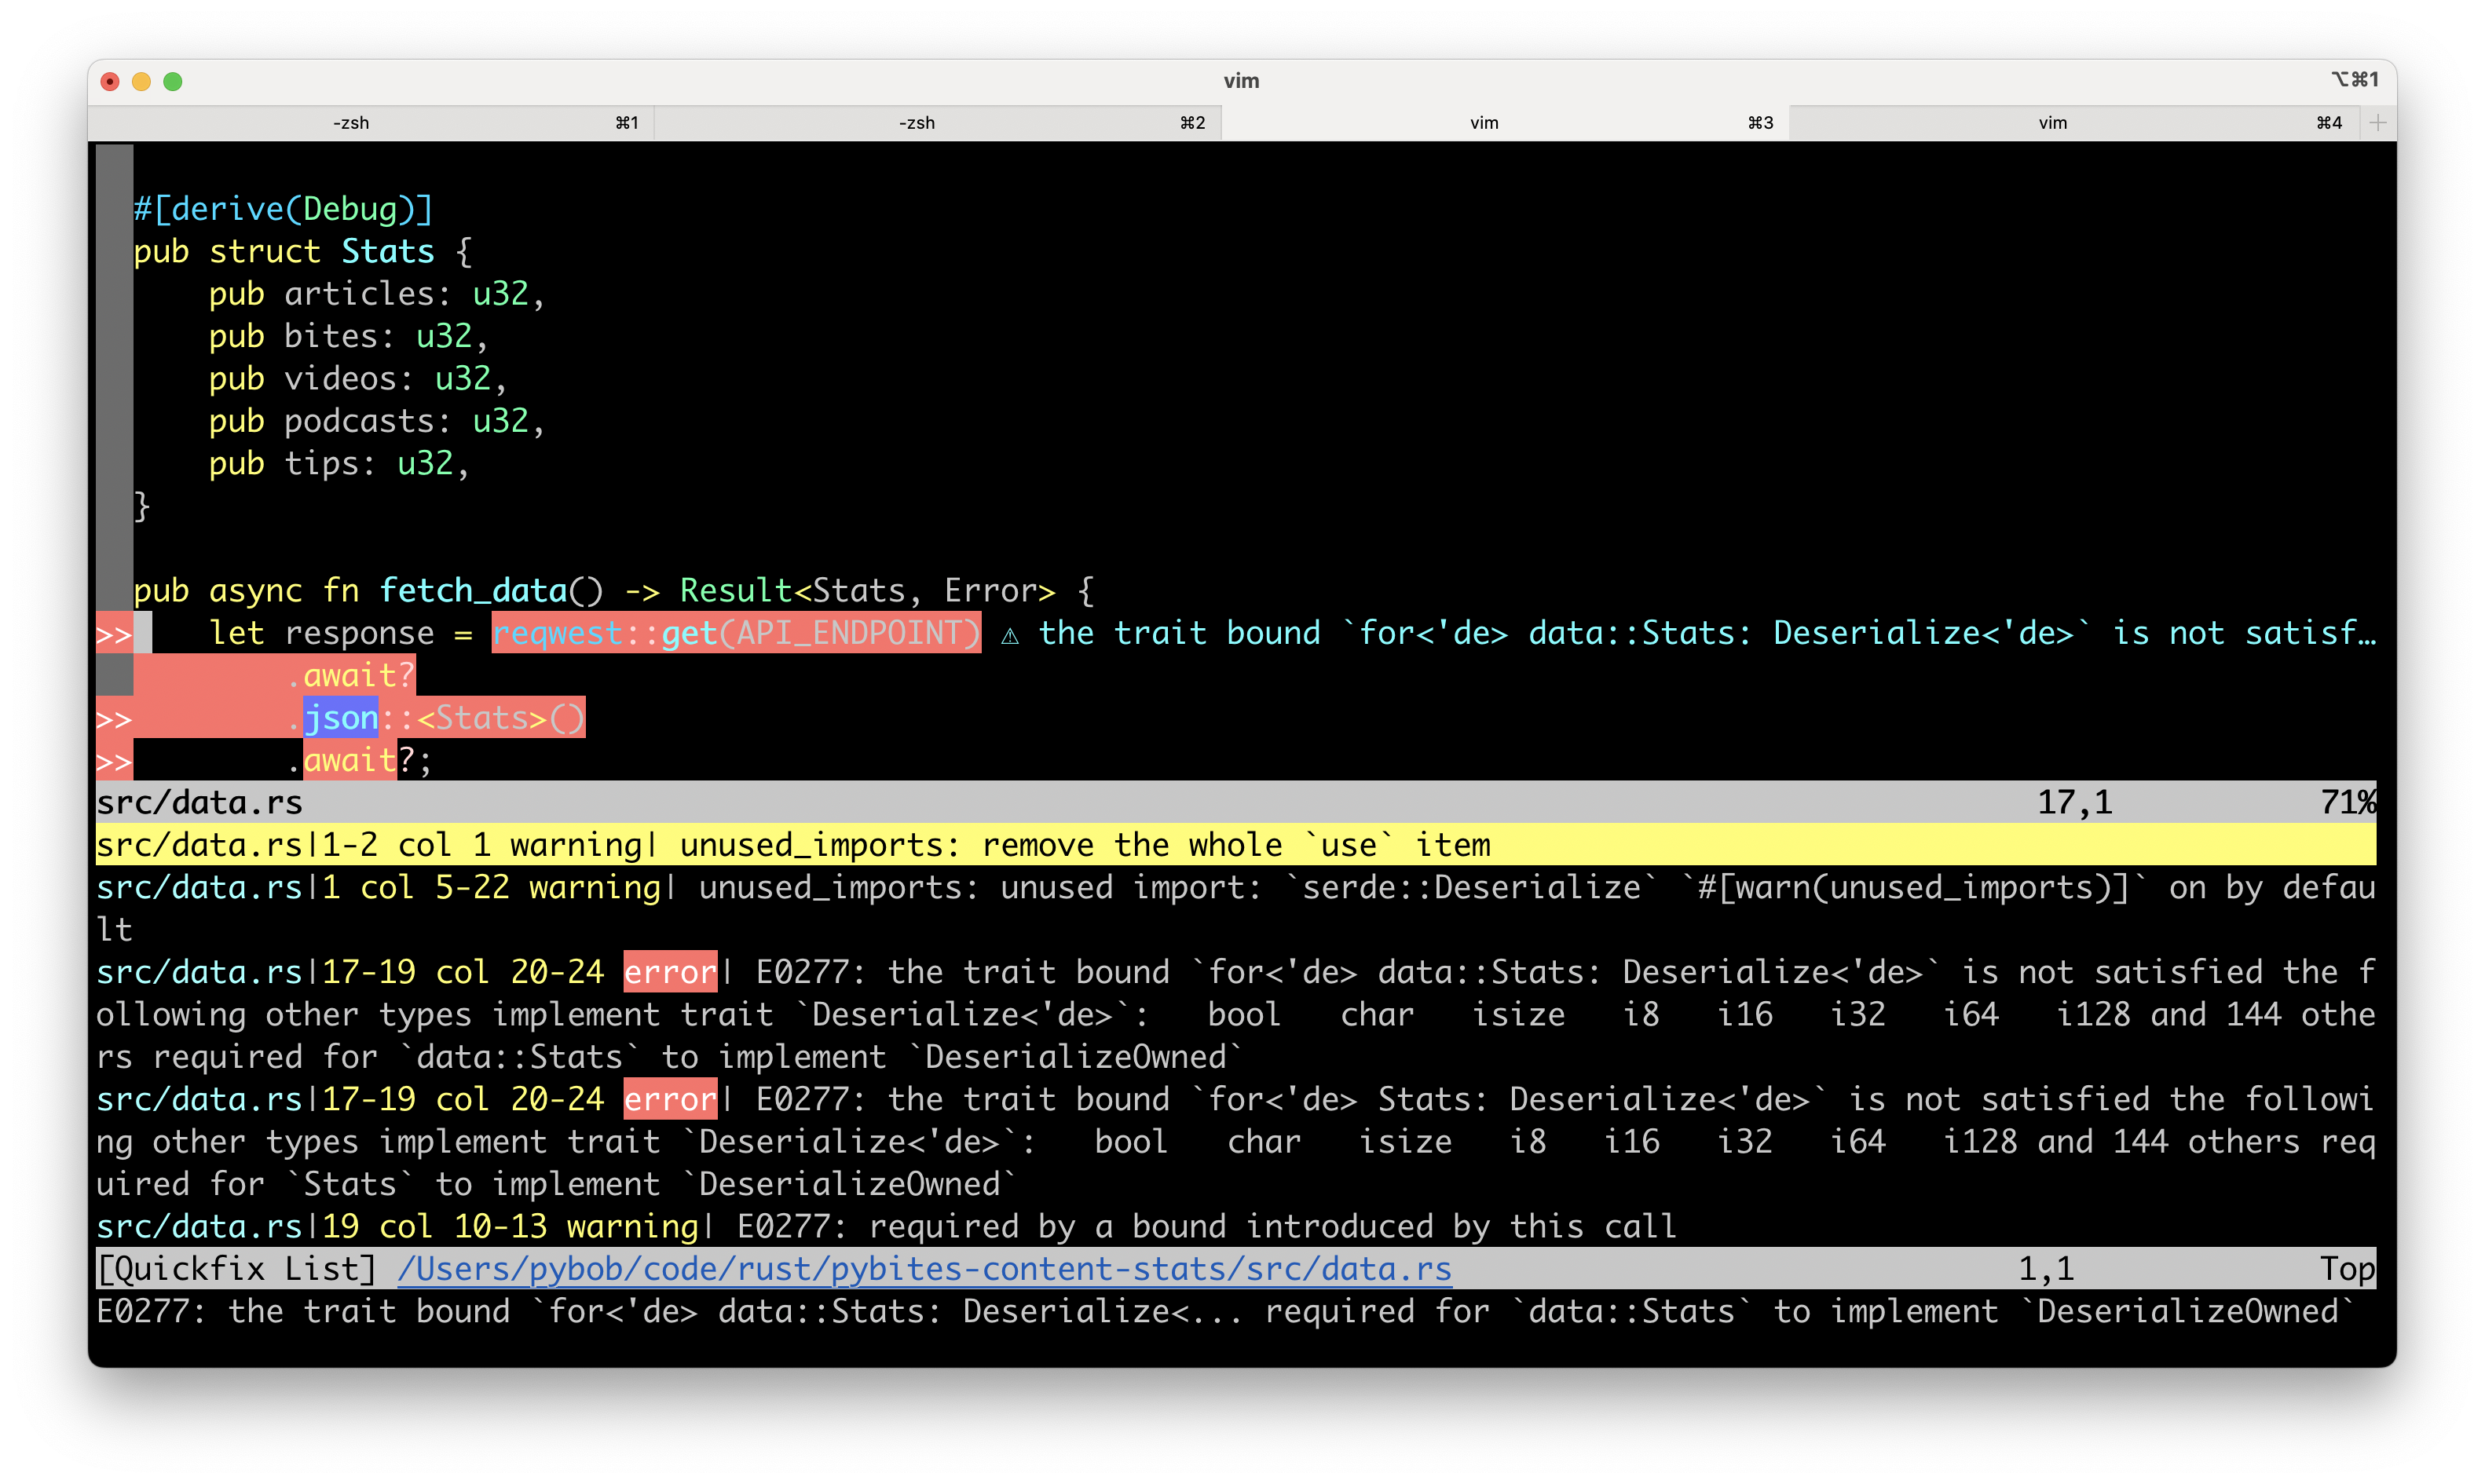Click Result<Stats, Error> return type
This screenshot has width=2485, height=1484.
(867, 591)
